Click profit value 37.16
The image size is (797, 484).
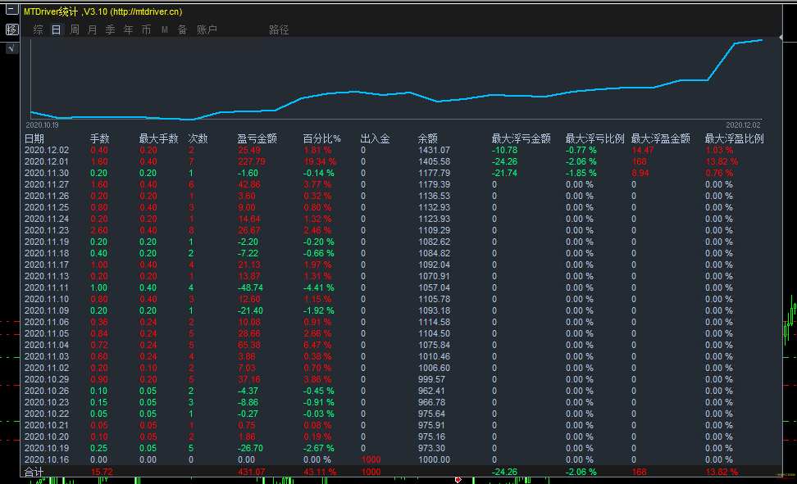coord(248,379)
